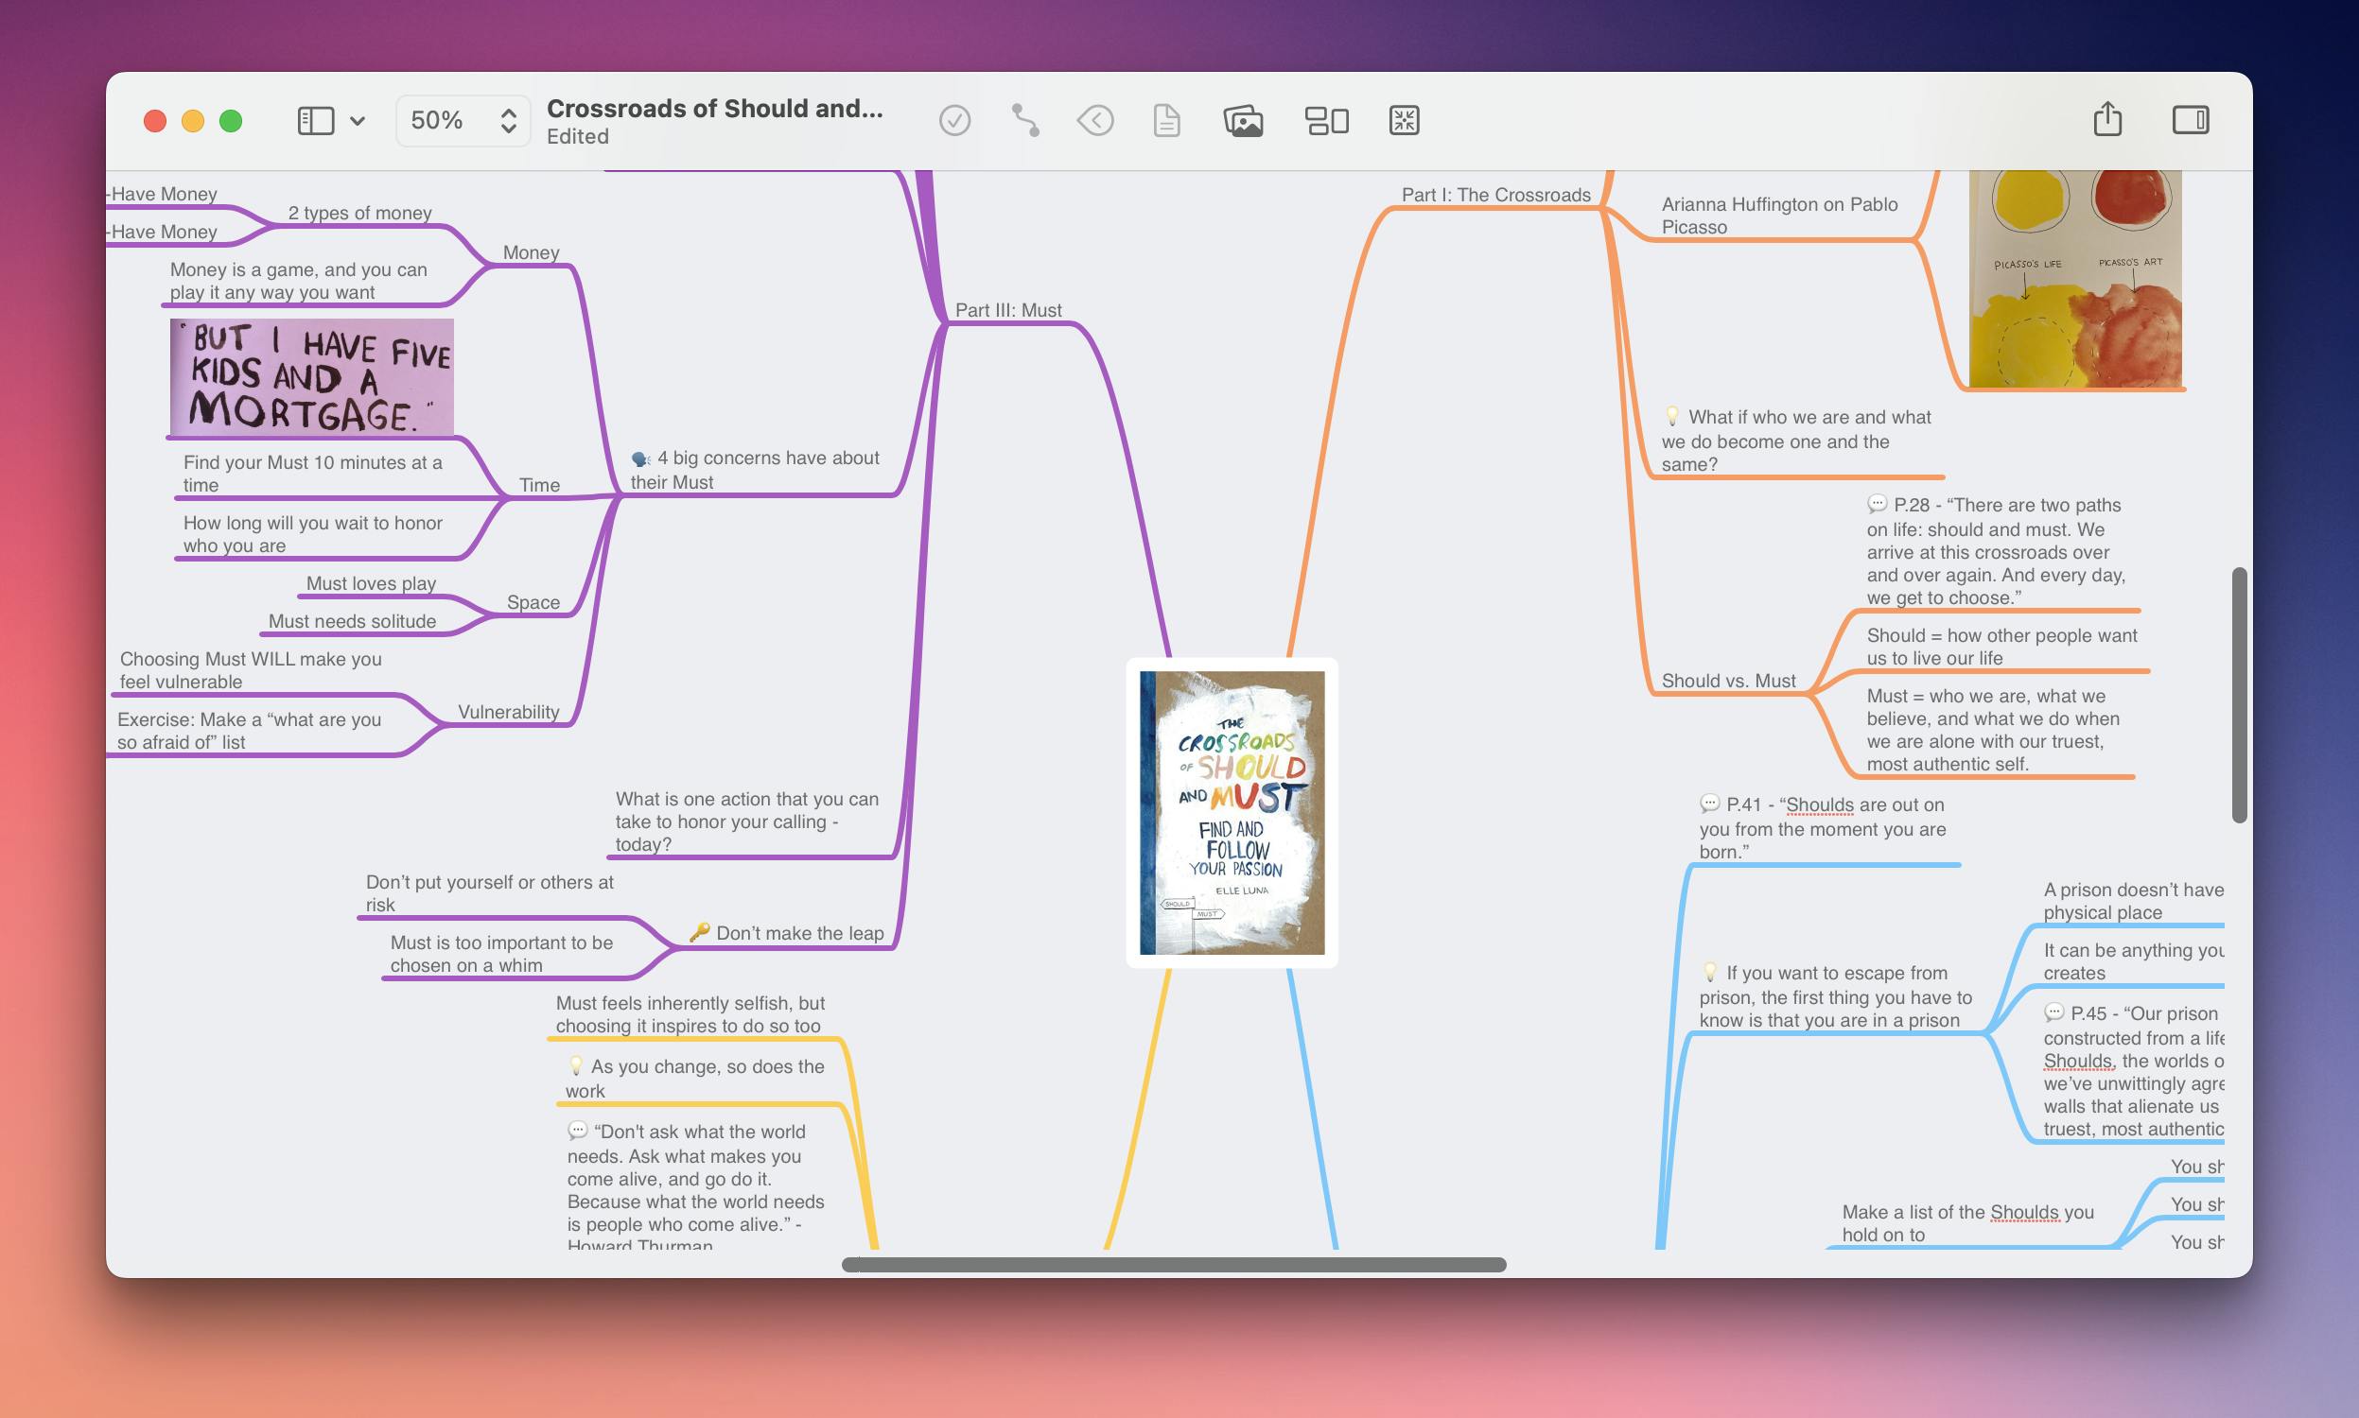2359x1418 pixels.
Task: Expand the Part III: Must node
Action: 1009,308
